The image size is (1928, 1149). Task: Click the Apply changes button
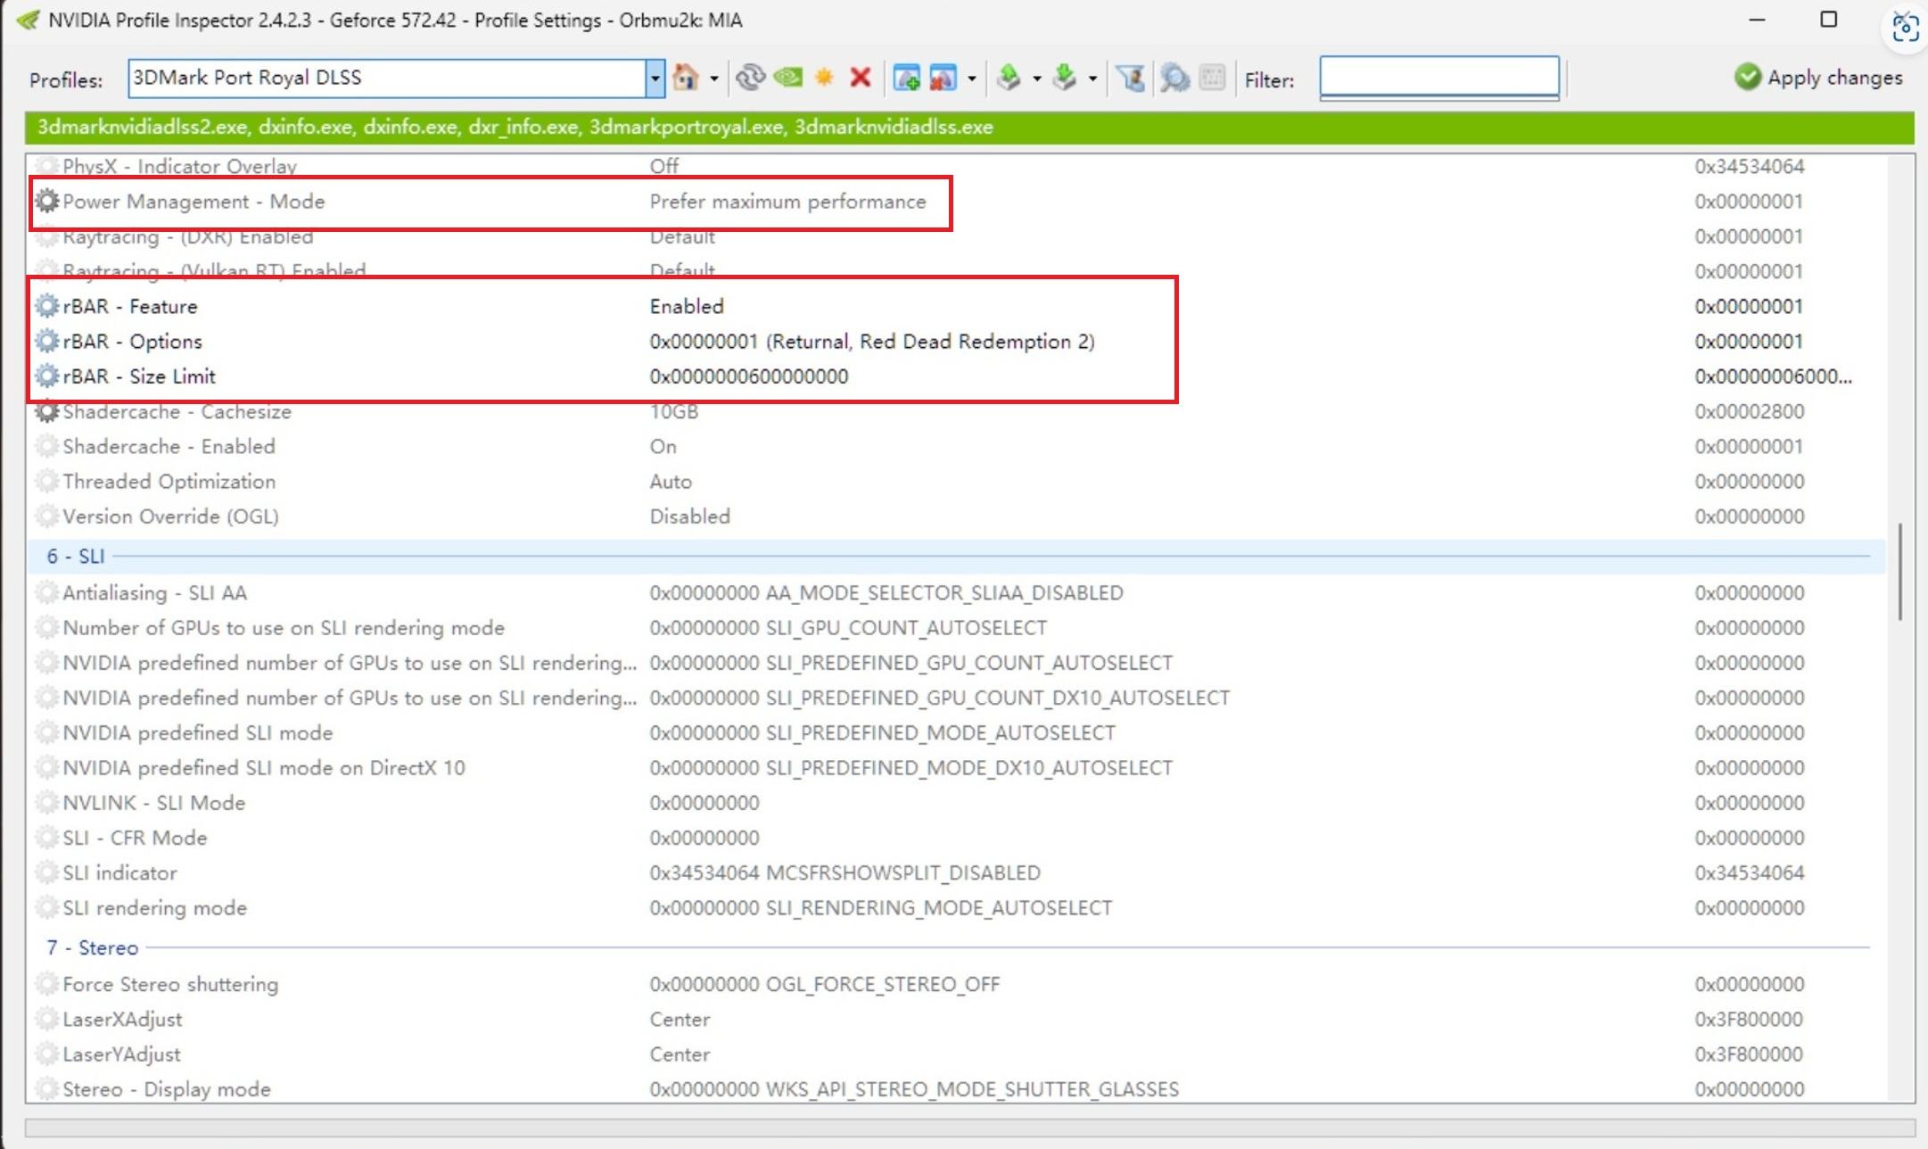(1819, 79)
